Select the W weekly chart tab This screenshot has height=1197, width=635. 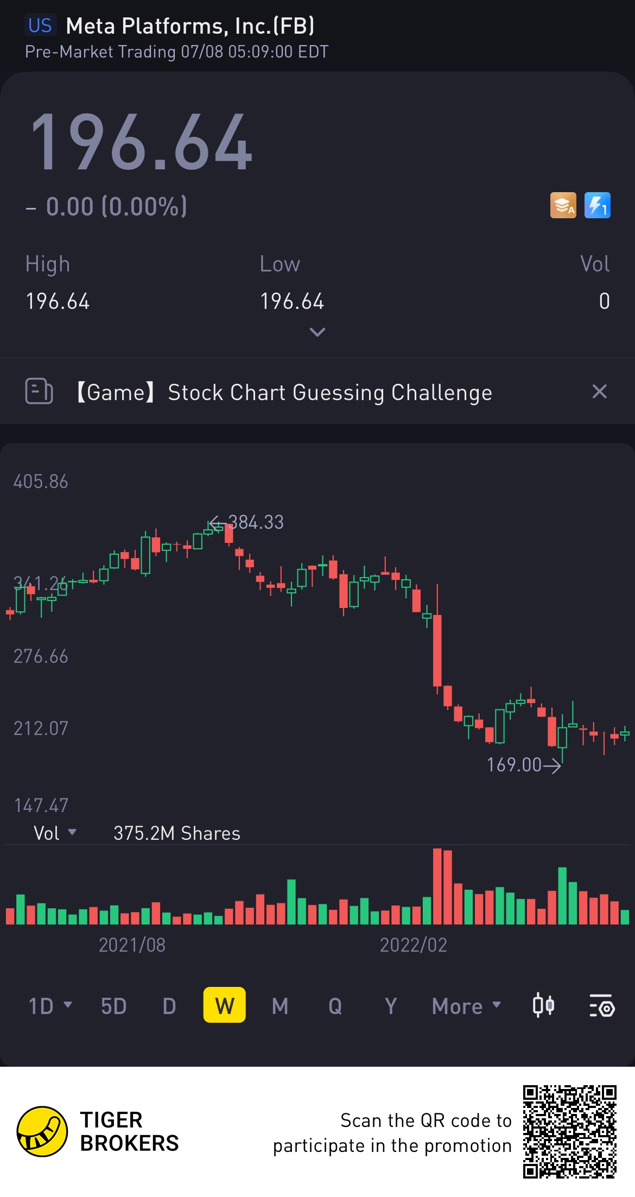[x=224, y=1005]
